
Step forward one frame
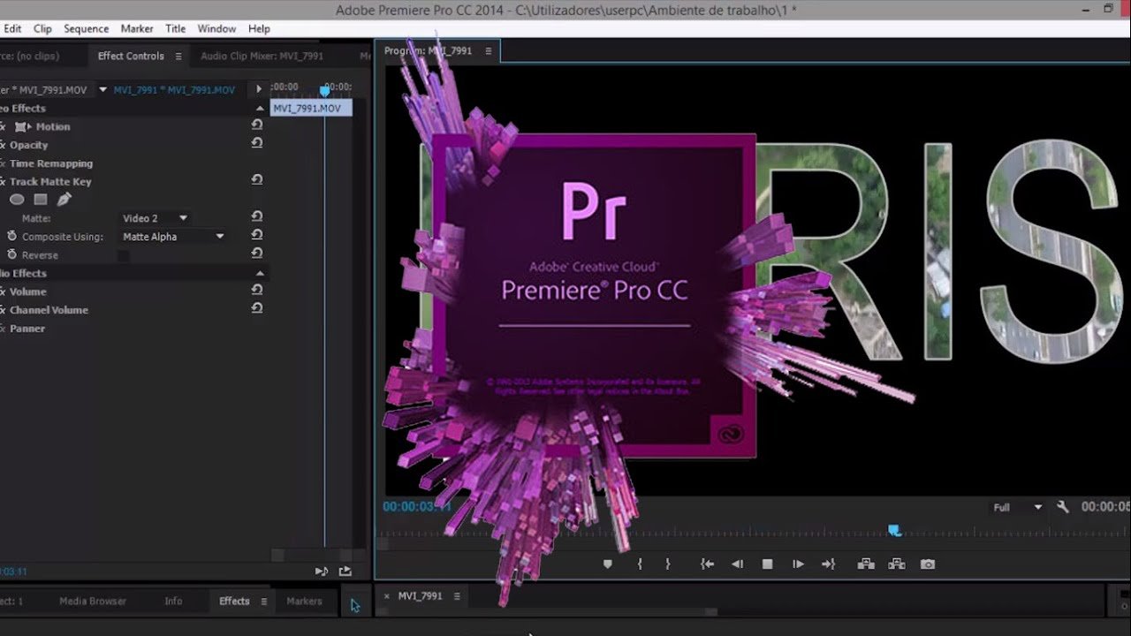pos(798,564)
